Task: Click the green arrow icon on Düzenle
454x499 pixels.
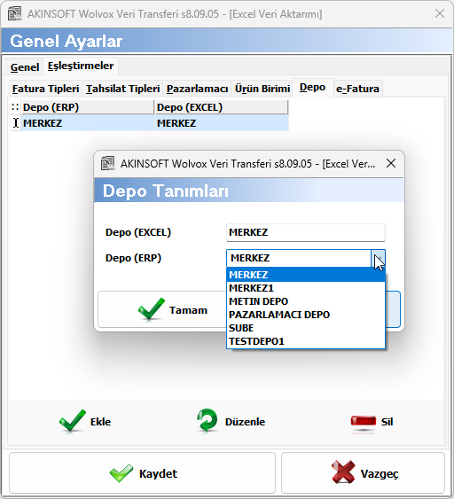Action: (207, 420)
